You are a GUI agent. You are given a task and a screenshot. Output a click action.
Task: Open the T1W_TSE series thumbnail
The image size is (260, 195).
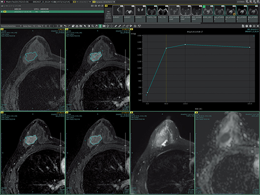coord(163,13)
